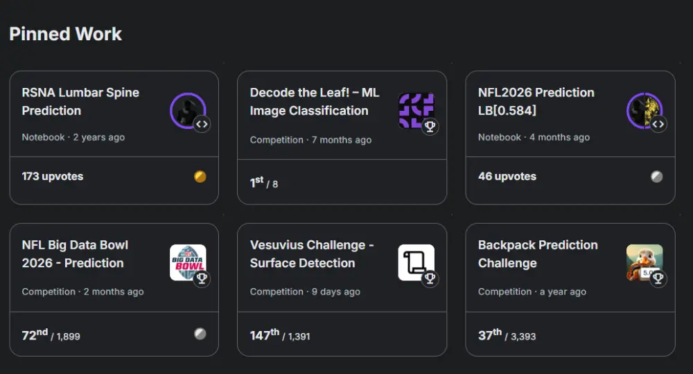The width and height of the screenshot is (693, 374).
Task: Click the 147th / 1,391 ranking
Action: (x=280, y=335)
